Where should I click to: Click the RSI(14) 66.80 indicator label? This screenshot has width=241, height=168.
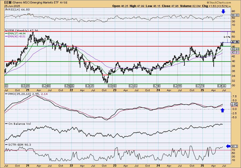pyautogui.click(x=18, y=10)
